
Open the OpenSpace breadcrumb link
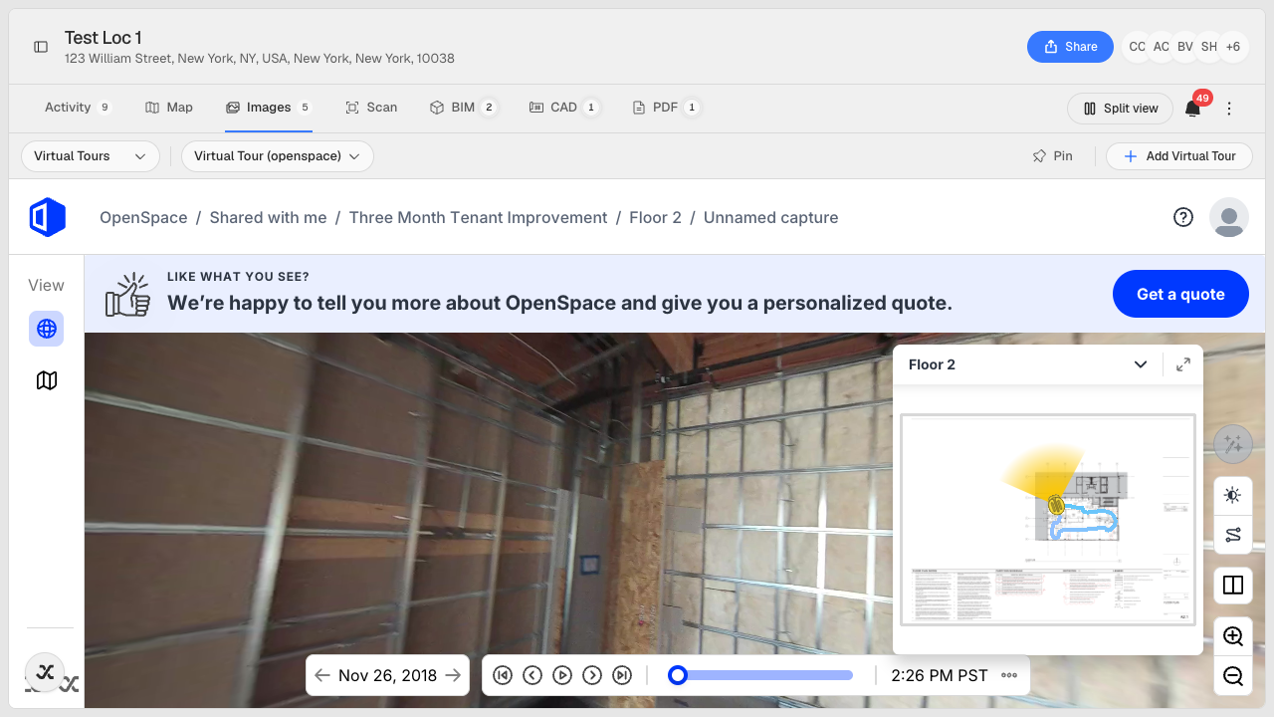pos(143,217)
